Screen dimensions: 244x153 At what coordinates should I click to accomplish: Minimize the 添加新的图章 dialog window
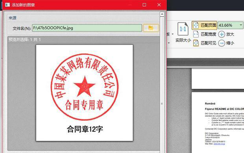tap(130, 5)
